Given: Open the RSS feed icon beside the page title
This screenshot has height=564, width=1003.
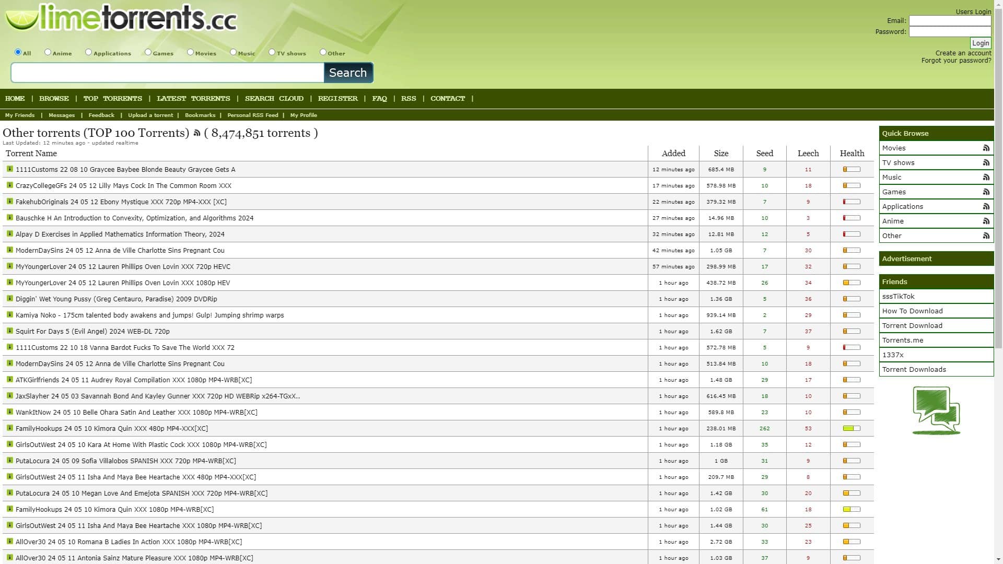Looking at the screenshot, I should point(197,133).
